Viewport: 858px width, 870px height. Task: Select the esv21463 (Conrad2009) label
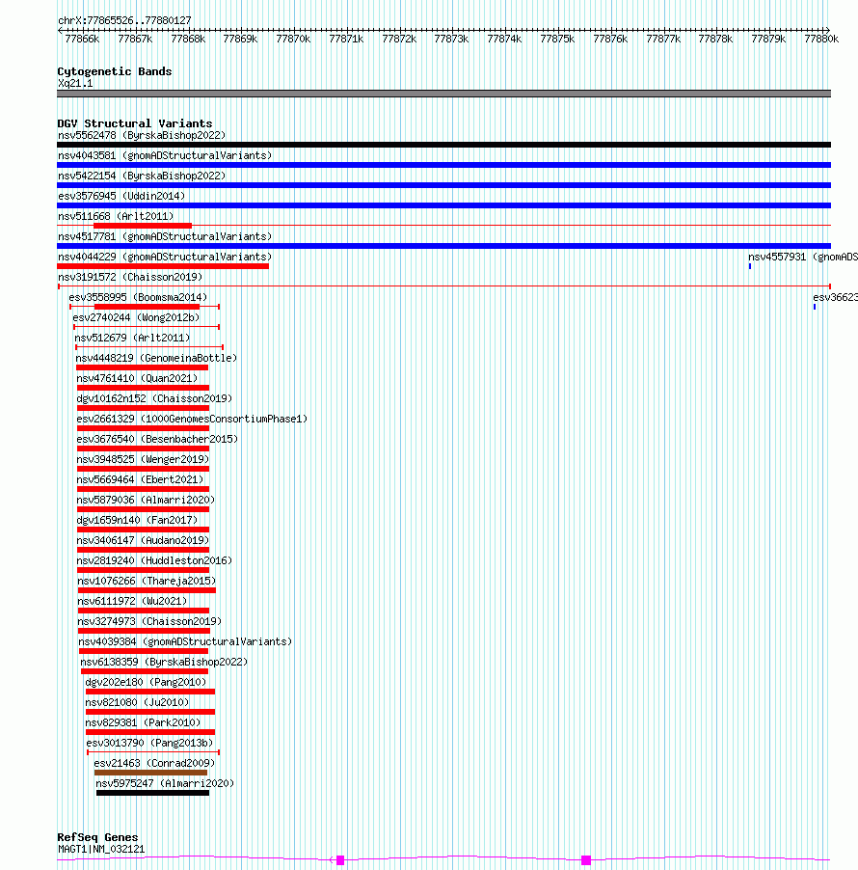(x=154, y=764)
